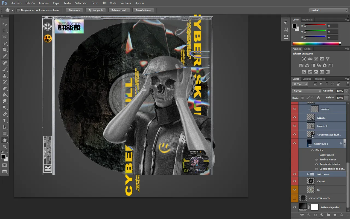Hide the baseskull layer
Screen dimensions: 350x219
point(294,126)
